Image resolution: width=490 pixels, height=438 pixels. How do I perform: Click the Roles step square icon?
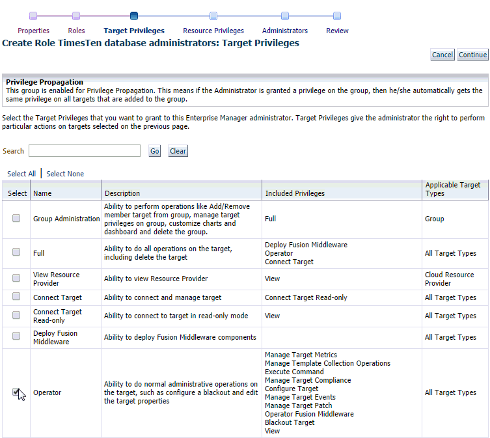click(x=76, y=16)
